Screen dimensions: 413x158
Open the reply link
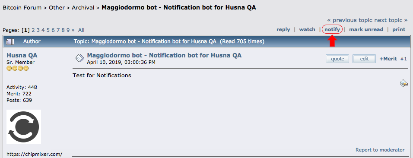point(283,29)
